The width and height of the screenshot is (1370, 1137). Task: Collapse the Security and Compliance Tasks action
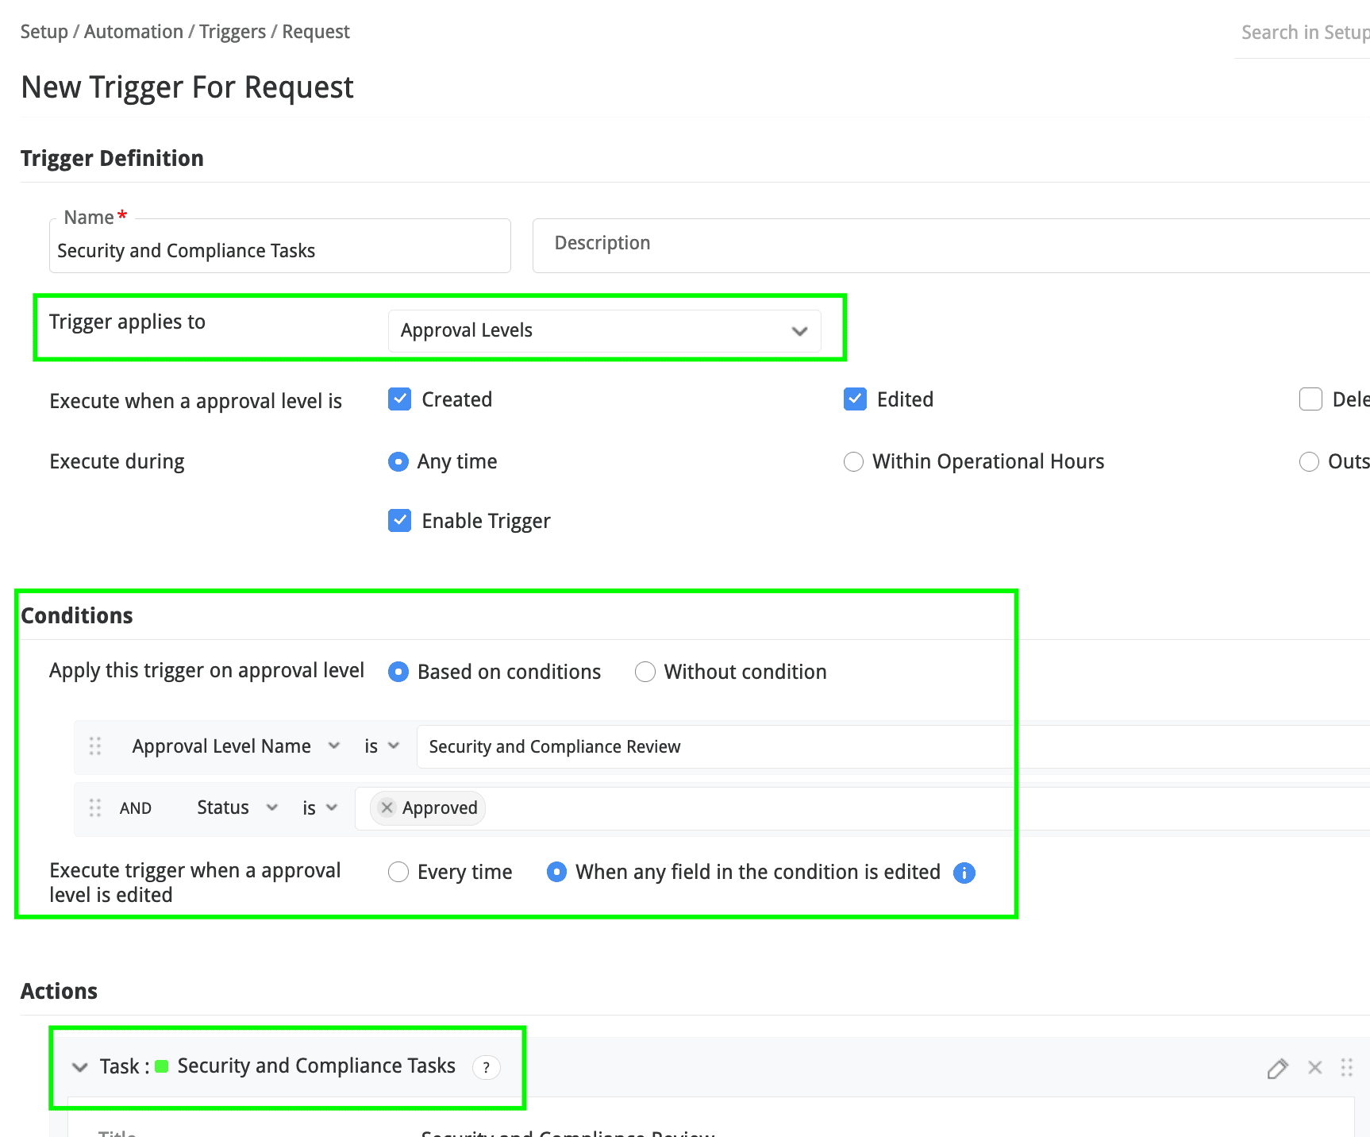point(80,1067)
